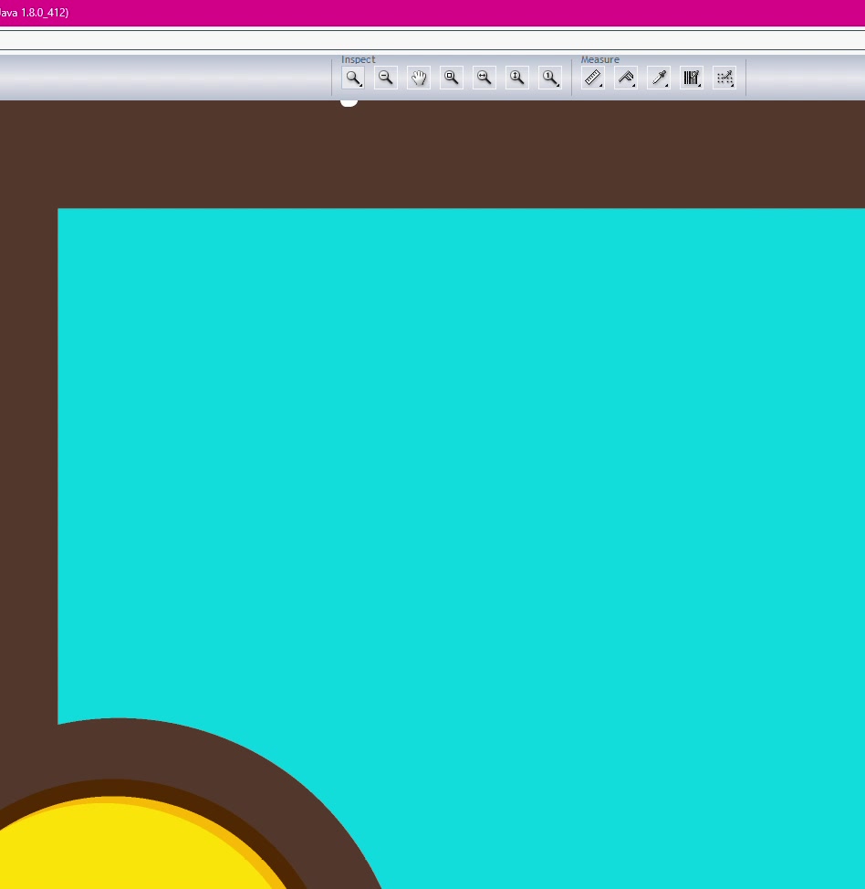Open the Barcode reader tool
The height and width of the screenshot is (889, 865).
point(692,78)
